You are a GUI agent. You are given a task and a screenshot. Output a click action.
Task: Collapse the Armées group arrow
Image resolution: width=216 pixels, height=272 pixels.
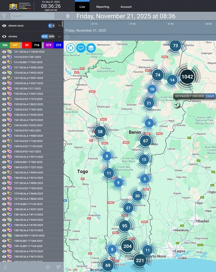tap(59, 36)
